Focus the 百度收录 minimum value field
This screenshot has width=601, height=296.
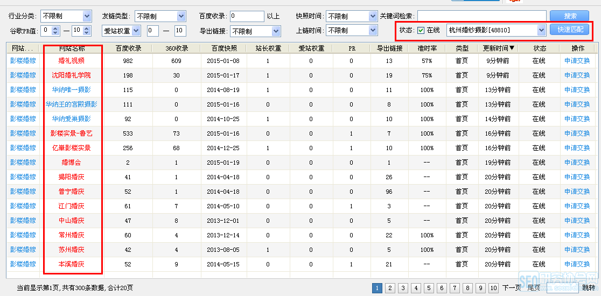click(246, 16)
